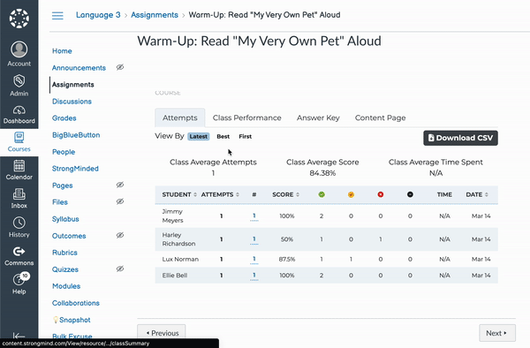Switch to the Class Performance tab
Screen dimensions: 530x348
pos(246,118)
